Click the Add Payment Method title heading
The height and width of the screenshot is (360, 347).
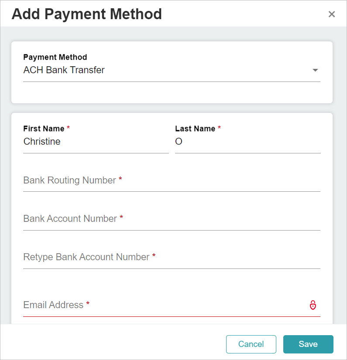87,14
